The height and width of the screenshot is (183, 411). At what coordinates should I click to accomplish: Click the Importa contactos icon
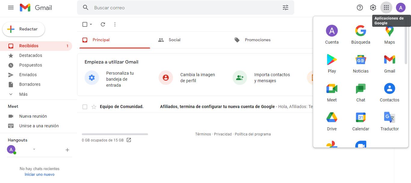pyautogui.click(x=240, y=78)
